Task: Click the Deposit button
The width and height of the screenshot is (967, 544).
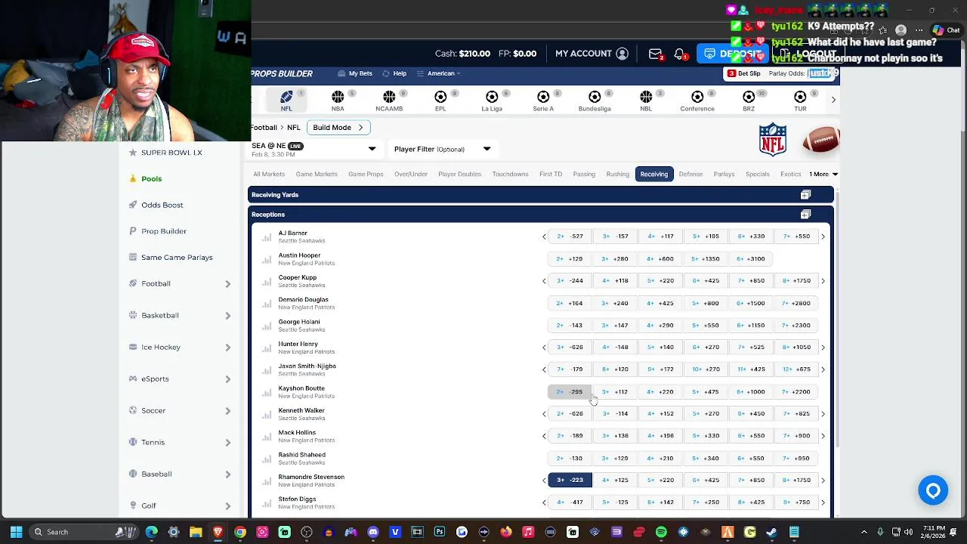Action: 734,54
